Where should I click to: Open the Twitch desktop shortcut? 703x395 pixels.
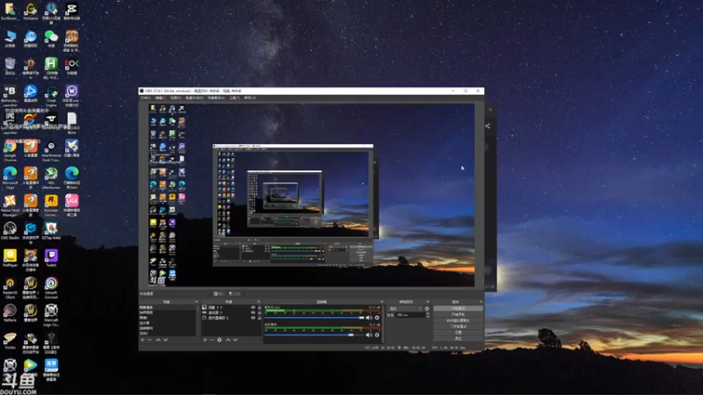pyautogui.click(x=51, y=258)
